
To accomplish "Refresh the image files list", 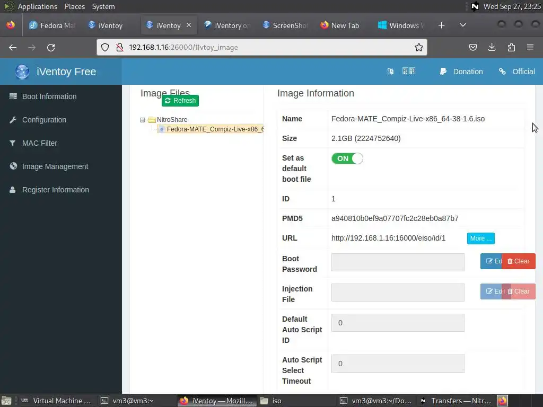I will 180,101.
